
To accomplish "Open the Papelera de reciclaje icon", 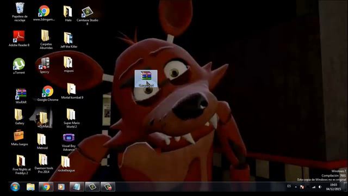I will point(20,12).
